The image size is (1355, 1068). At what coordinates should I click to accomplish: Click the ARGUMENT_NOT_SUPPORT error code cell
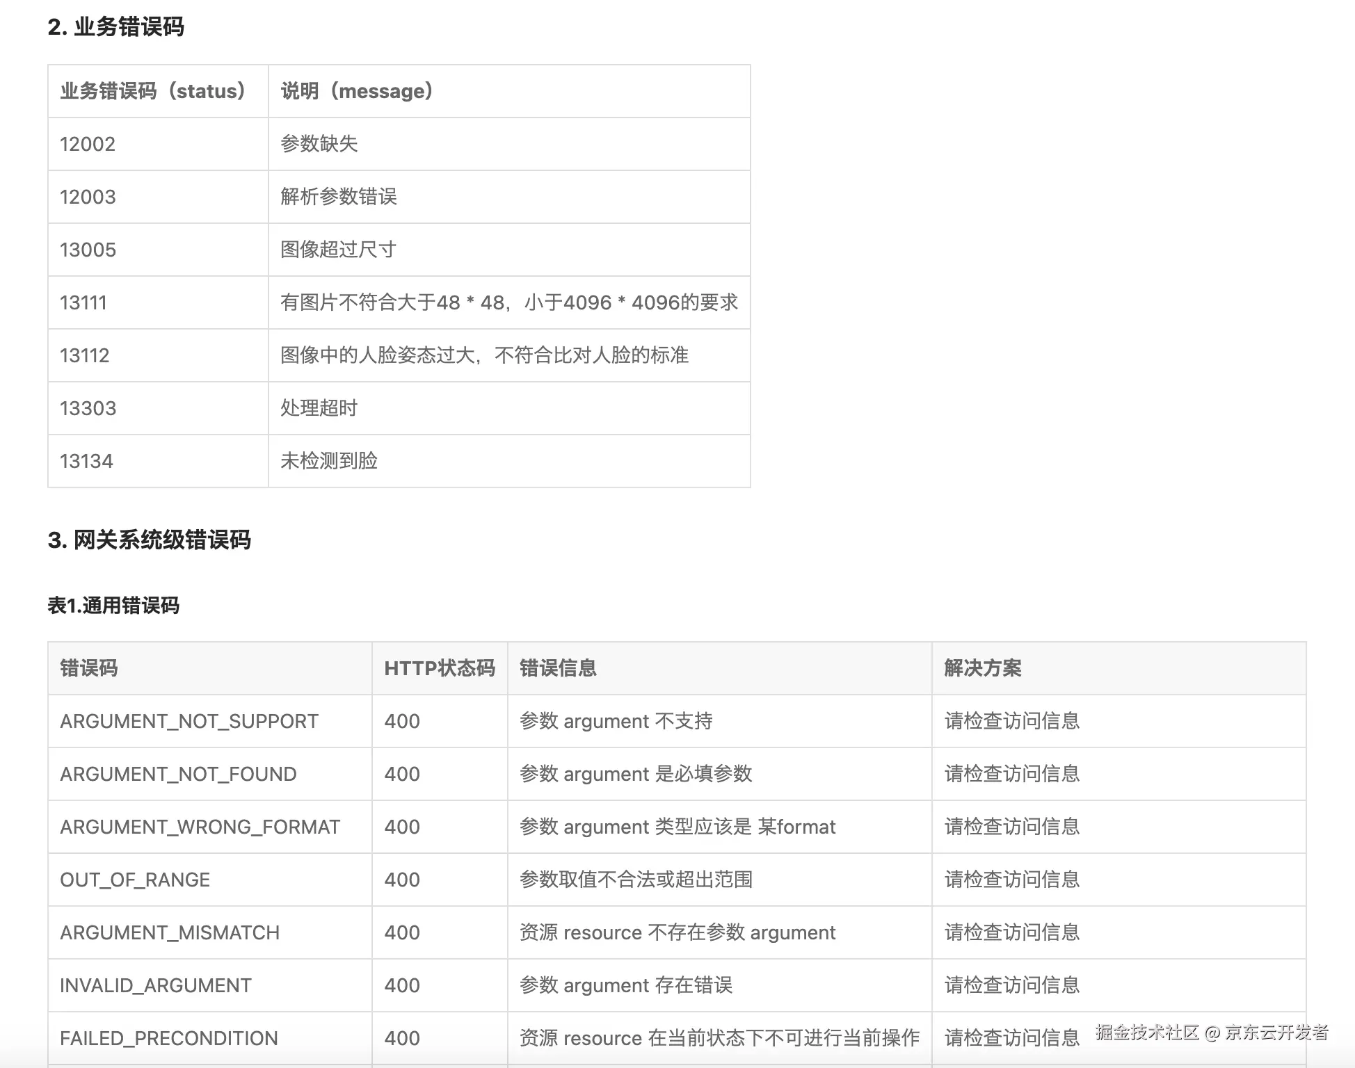[x=189, y=721]
